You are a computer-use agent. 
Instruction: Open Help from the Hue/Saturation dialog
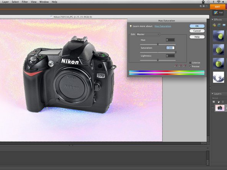coord(197,37)
